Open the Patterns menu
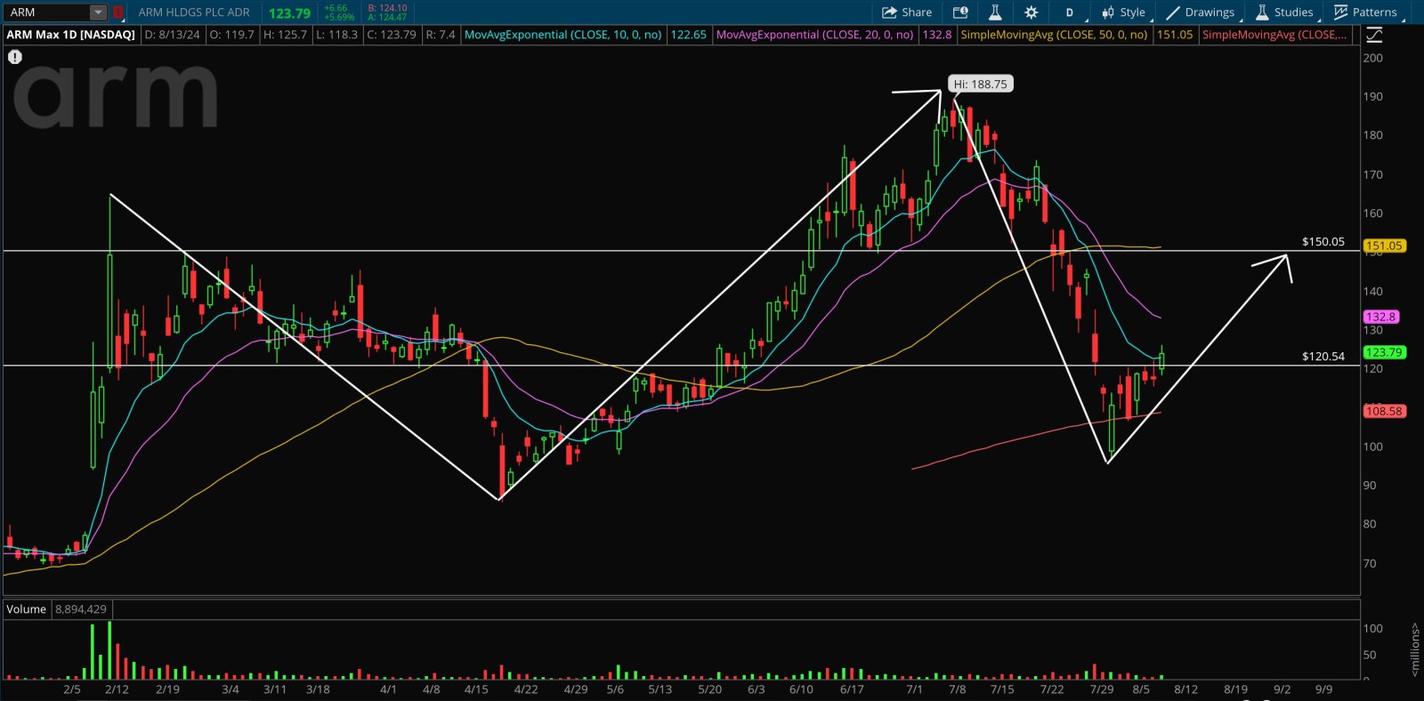This screenshot has width=1424, height=701. click(x=1366, y=12)
